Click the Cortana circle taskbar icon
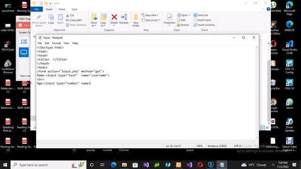 point(92,165)
